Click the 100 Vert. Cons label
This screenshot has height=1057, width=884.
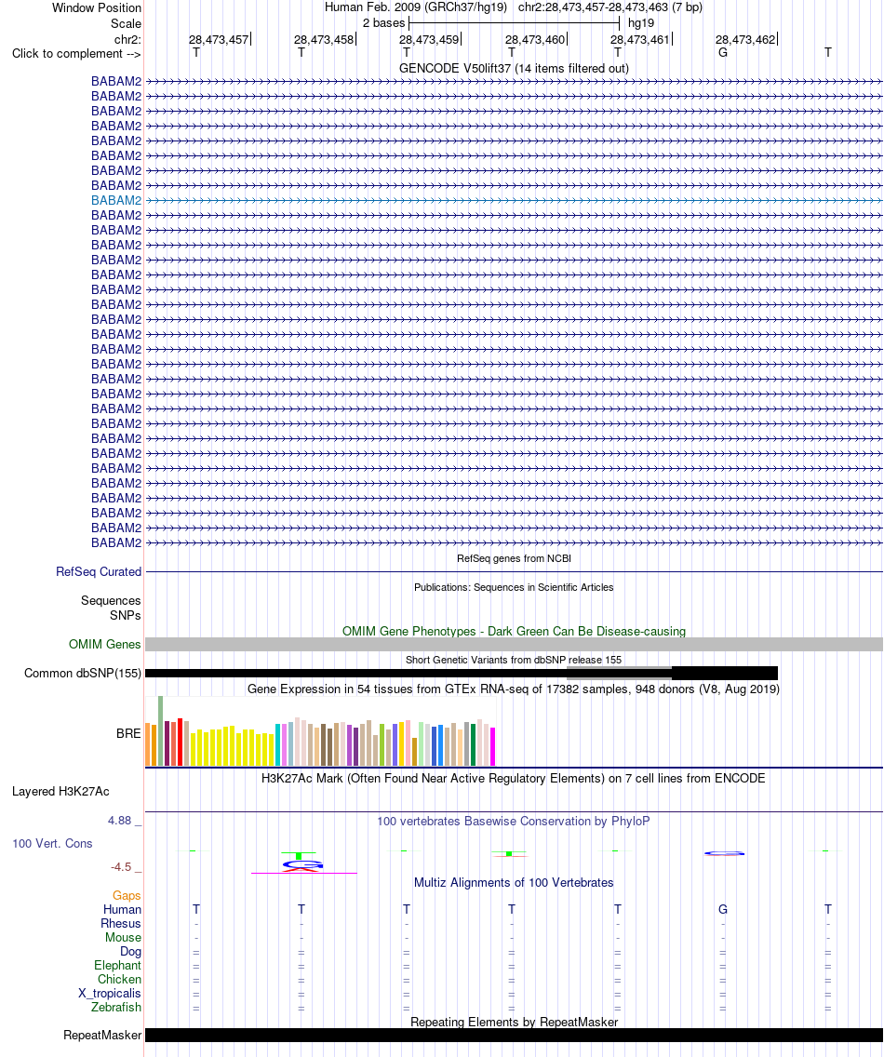coord(52,843)
